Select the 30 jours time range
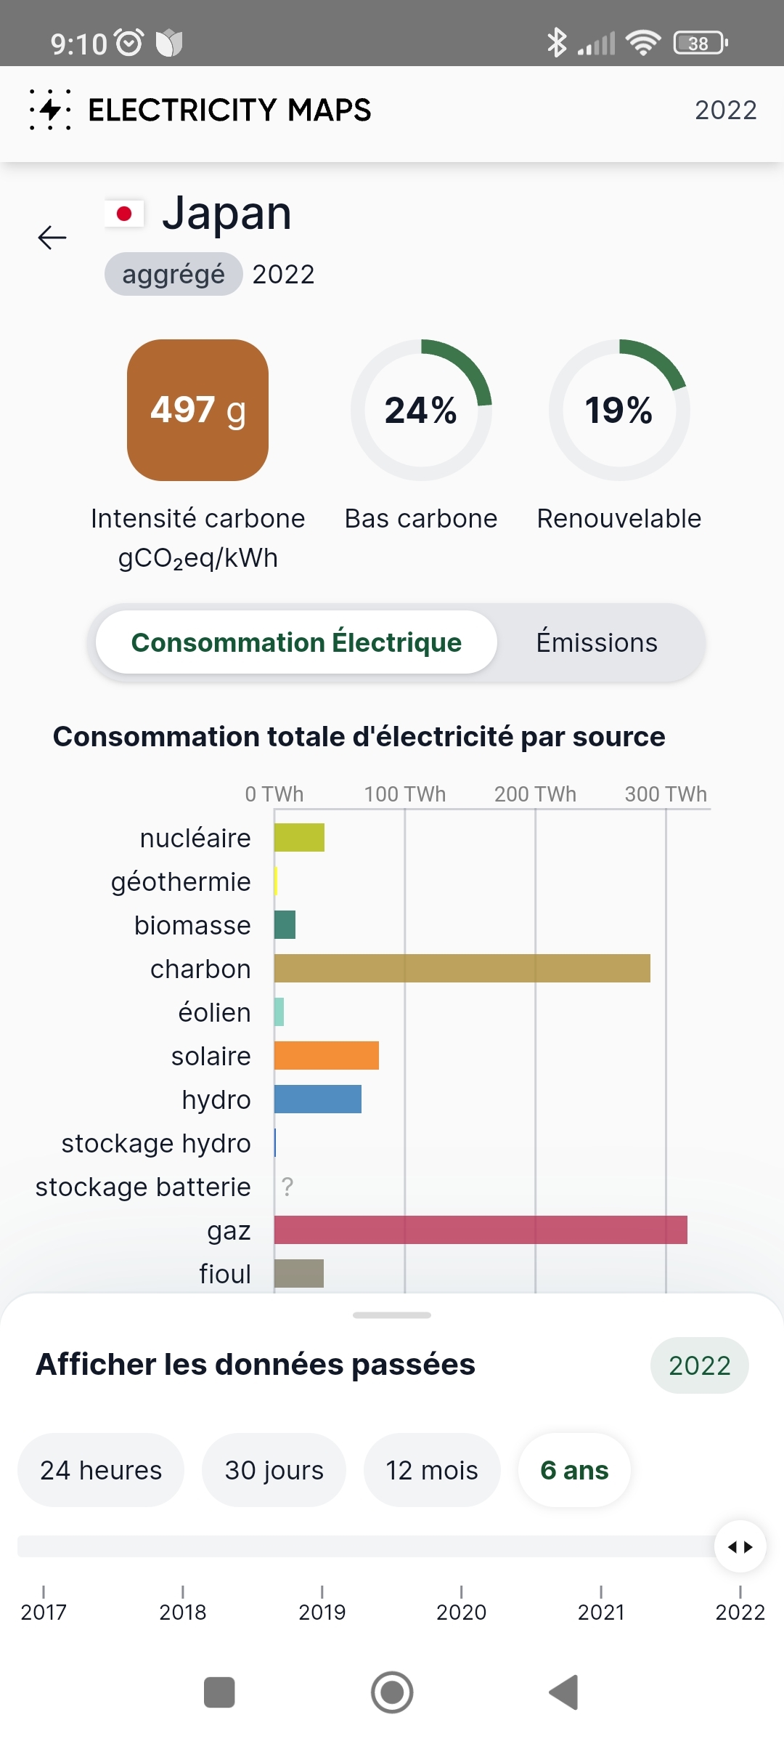This screenshot has height=1744, width=784. click(x=274, y=1470)
